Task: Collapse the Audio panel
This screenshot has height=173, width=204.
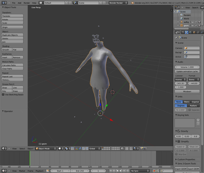Action: pyautogui.click(x=176, y=62)
